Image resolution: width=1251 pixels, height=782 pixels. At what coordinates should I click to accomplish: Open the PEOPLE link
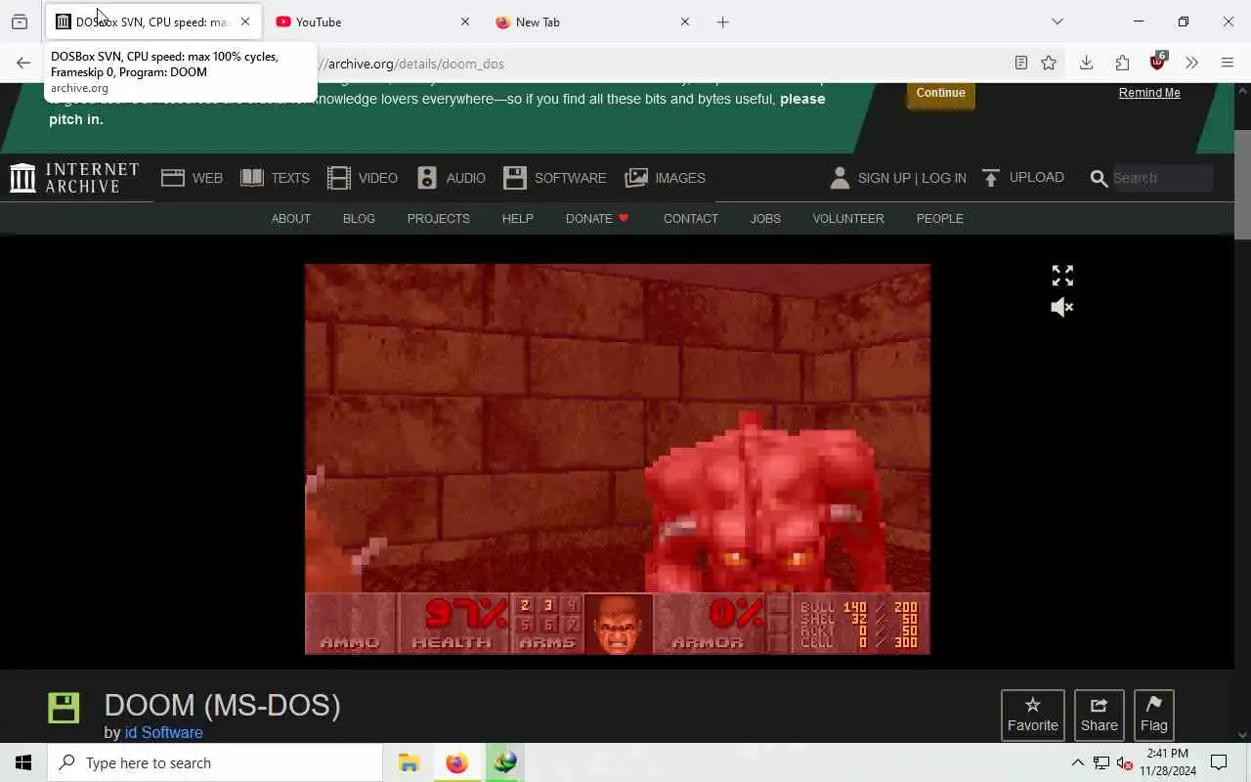coord(940,219)
